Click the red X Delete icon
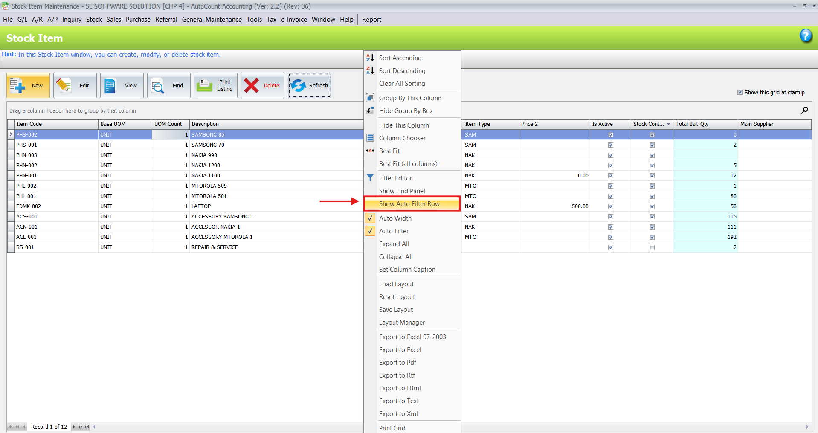The image size is (818, 433). point(252,85)
